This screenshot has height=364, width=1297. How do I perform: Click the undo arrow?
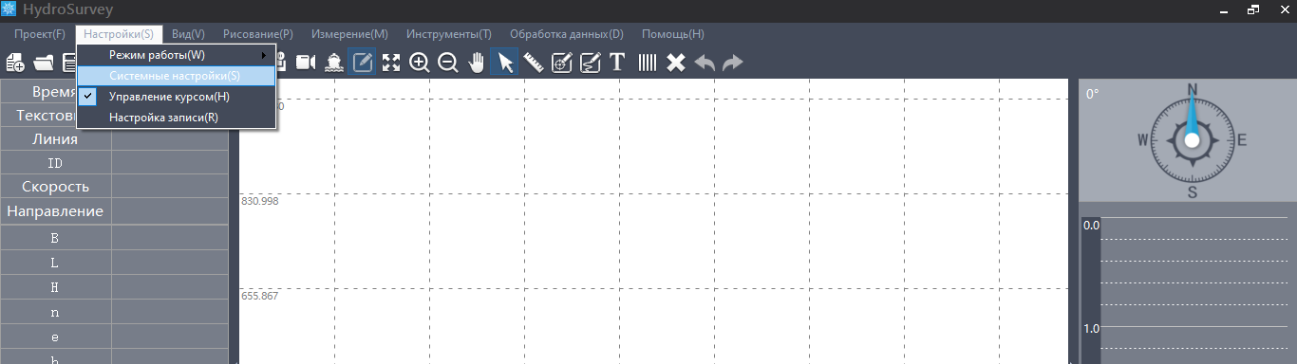click(x=705, y=63)
